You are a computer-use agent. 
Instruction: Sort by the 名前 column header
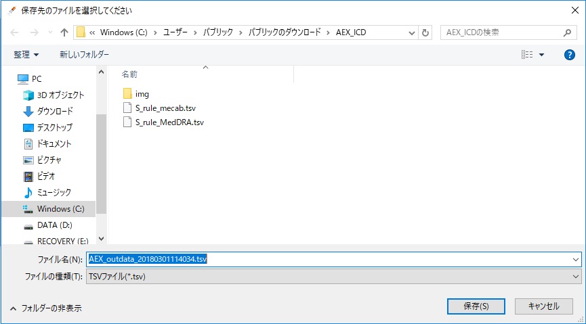[129, 74]
